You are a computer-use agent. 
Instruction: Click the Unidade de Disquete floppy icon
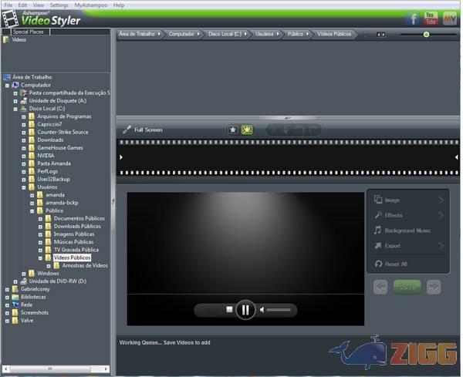click(x=23, y=101)
